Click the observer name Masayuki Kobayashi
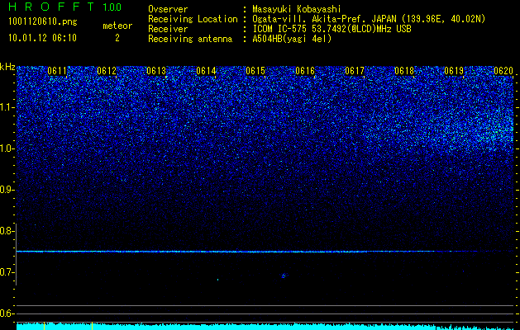 (297, 9)
